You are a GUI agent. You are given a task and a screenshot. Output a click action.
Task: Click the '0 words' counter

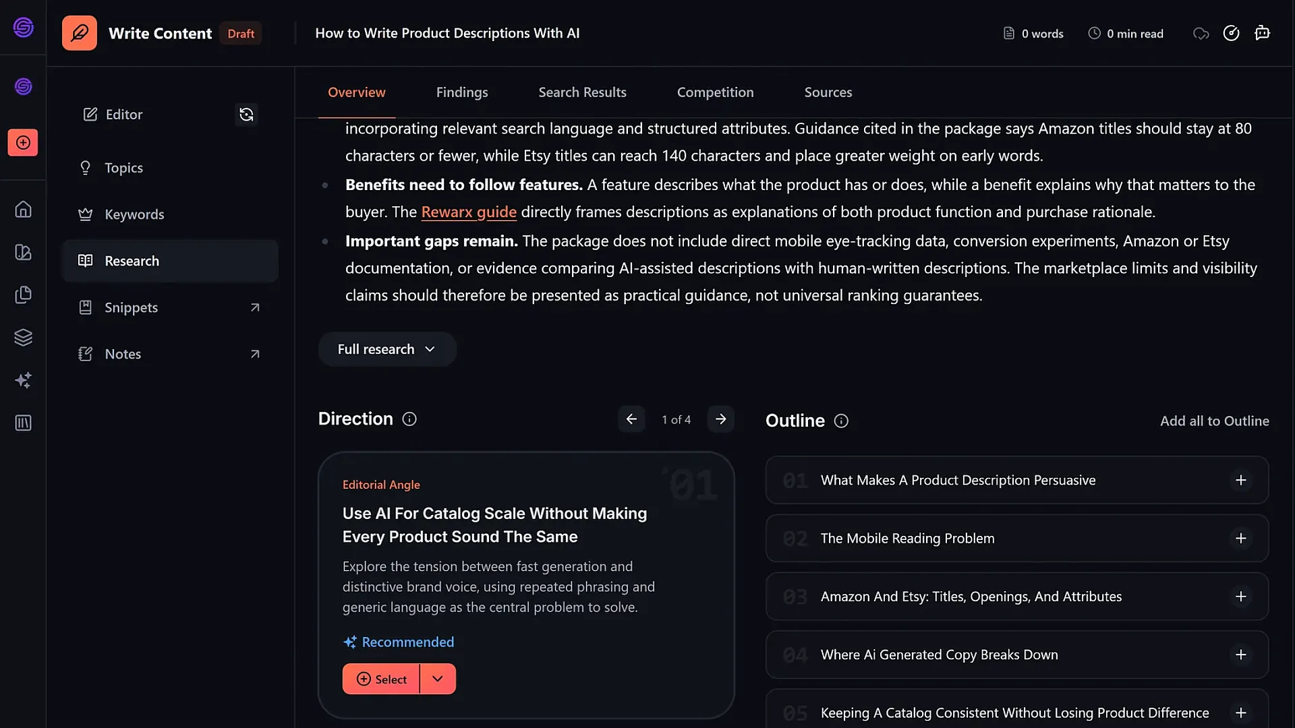tap(1033, 34)
